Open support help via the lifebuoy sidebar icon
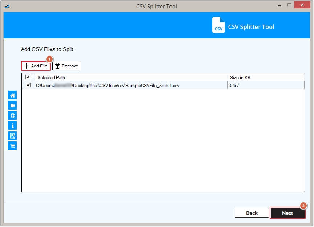 pyautogui.click(x=12, y=115)
